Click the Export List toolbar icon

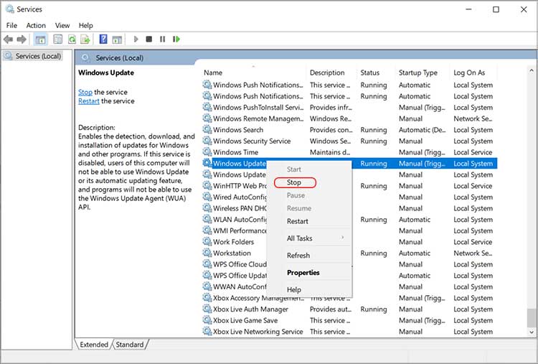click(85, 39)
